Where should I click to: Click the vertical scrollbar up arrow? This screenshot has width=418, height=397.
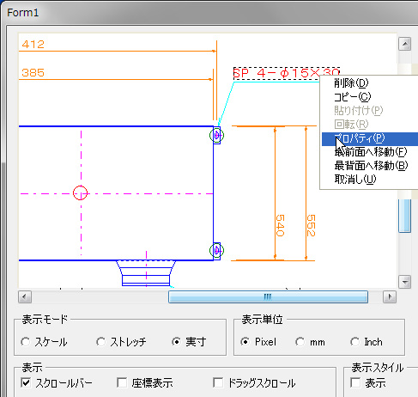pos(404,44)
